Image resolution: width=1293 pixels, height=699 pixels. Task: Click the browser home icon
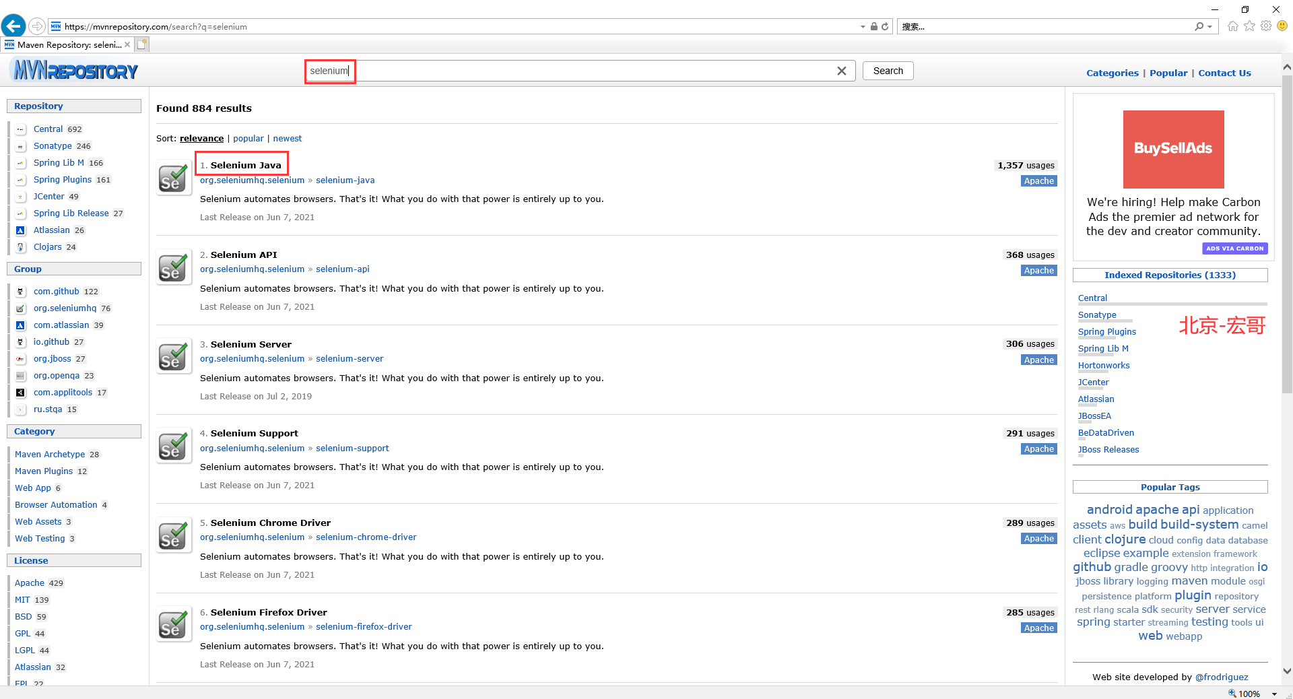click(x=1232, y=26)
